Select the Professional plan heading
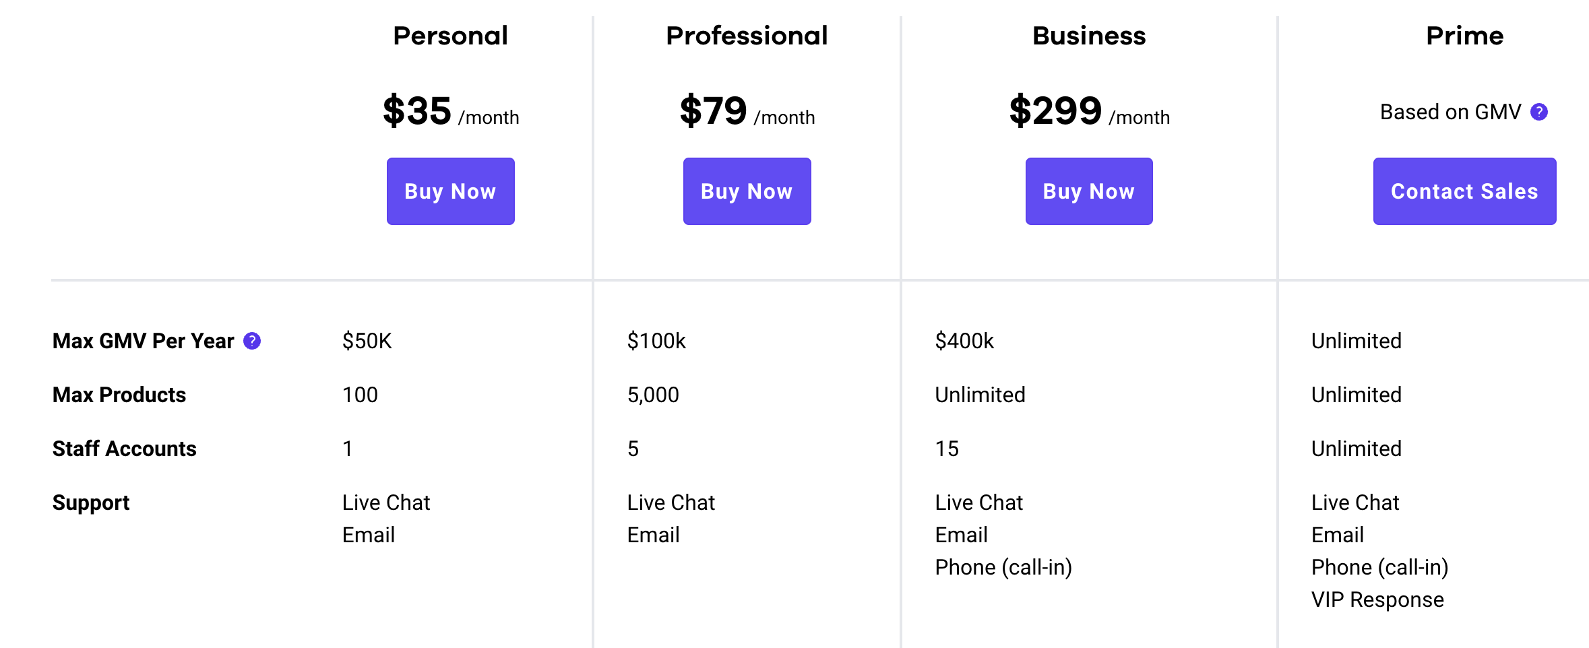Image resolution: width=1589 pixels, height=648 pixels. click(x=747, y=36)
